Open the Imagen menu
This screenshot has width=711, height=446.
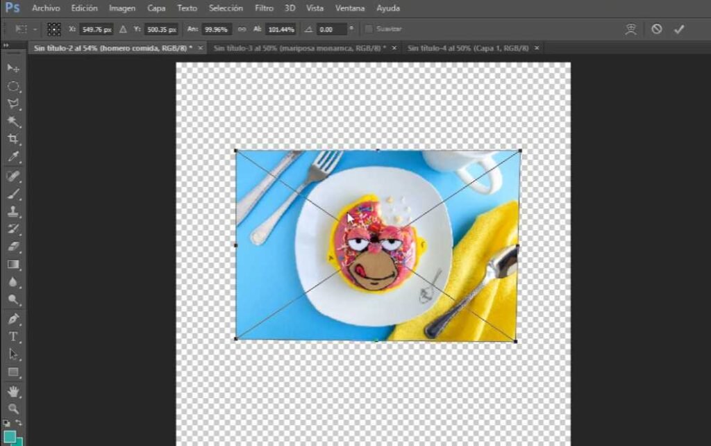pos(122,8)
